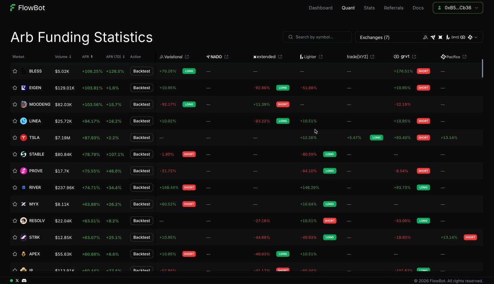This screenshot has width=494, height=284.
Task: Star the BLESS market as favorite
Action: coord(15,71)
